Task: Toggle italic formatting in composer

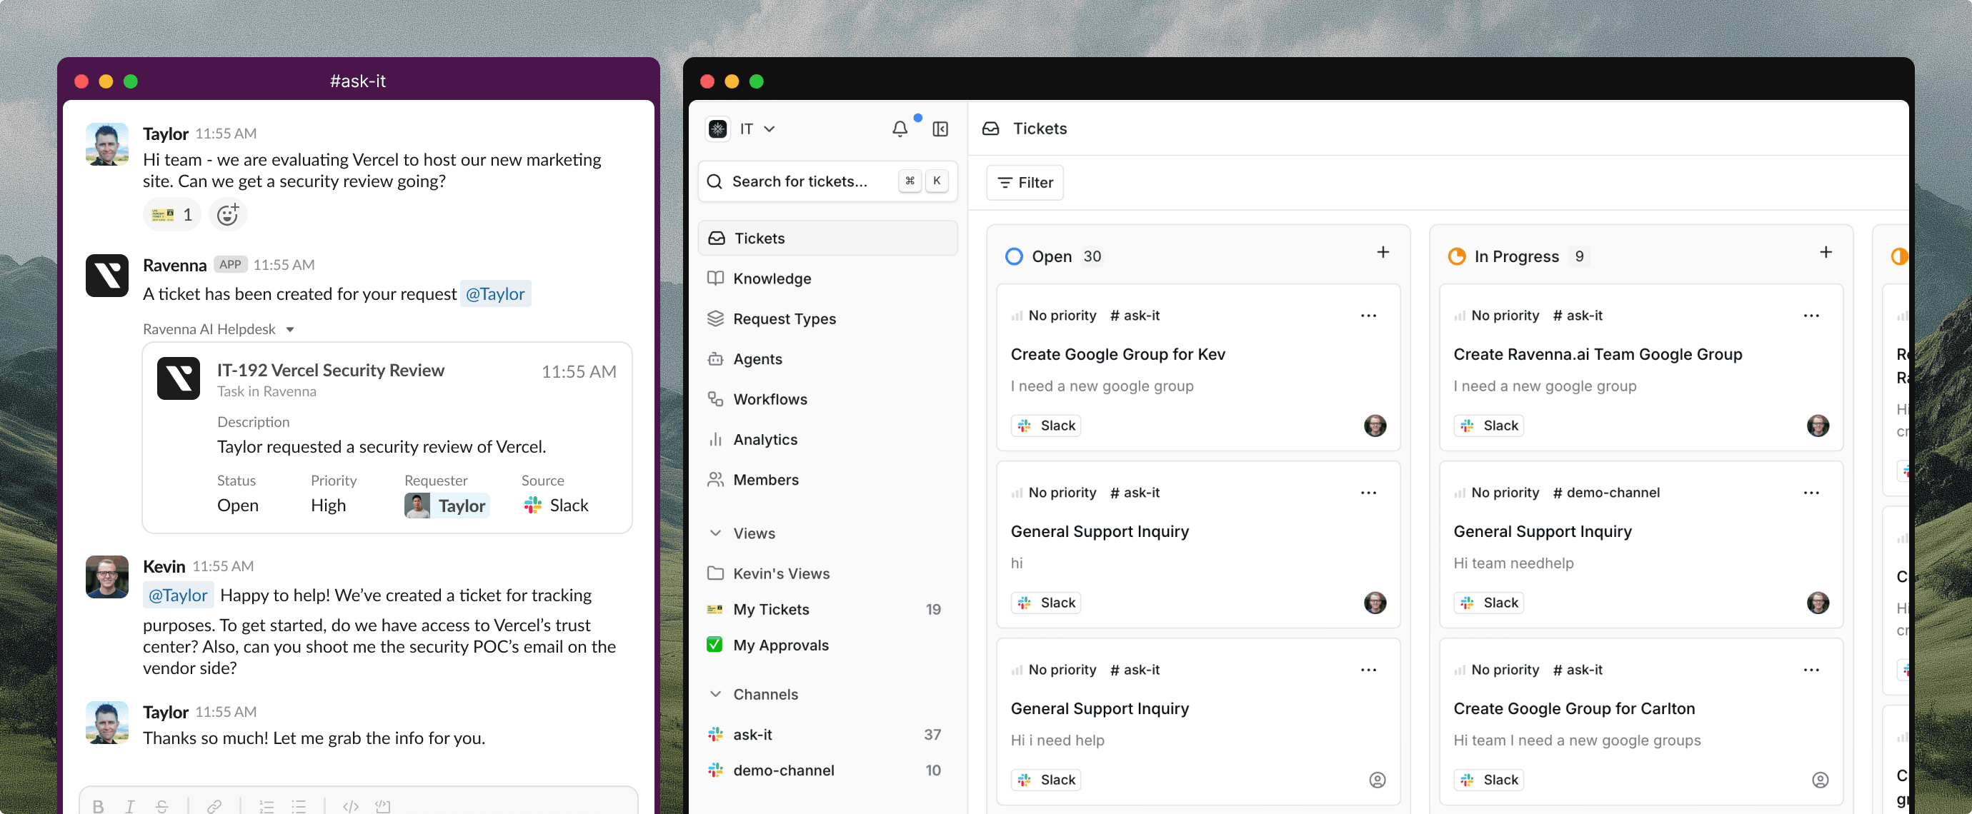Action: [130, 805]
